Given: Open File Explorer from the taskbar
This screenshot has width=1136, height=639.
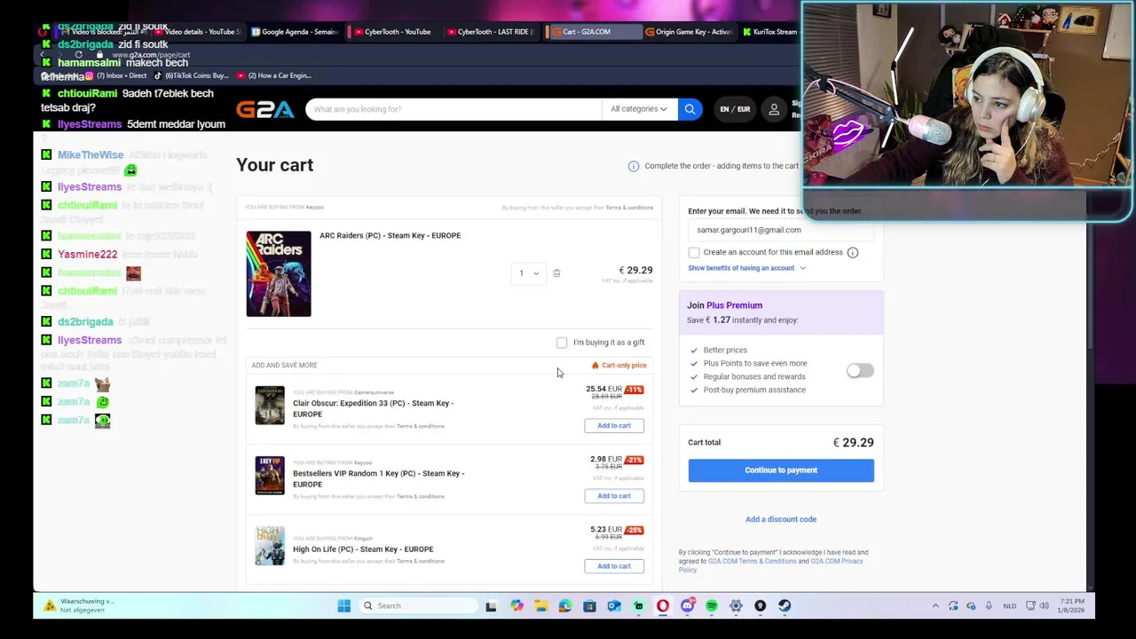Looking at the screenshot, I should [540, 606].
